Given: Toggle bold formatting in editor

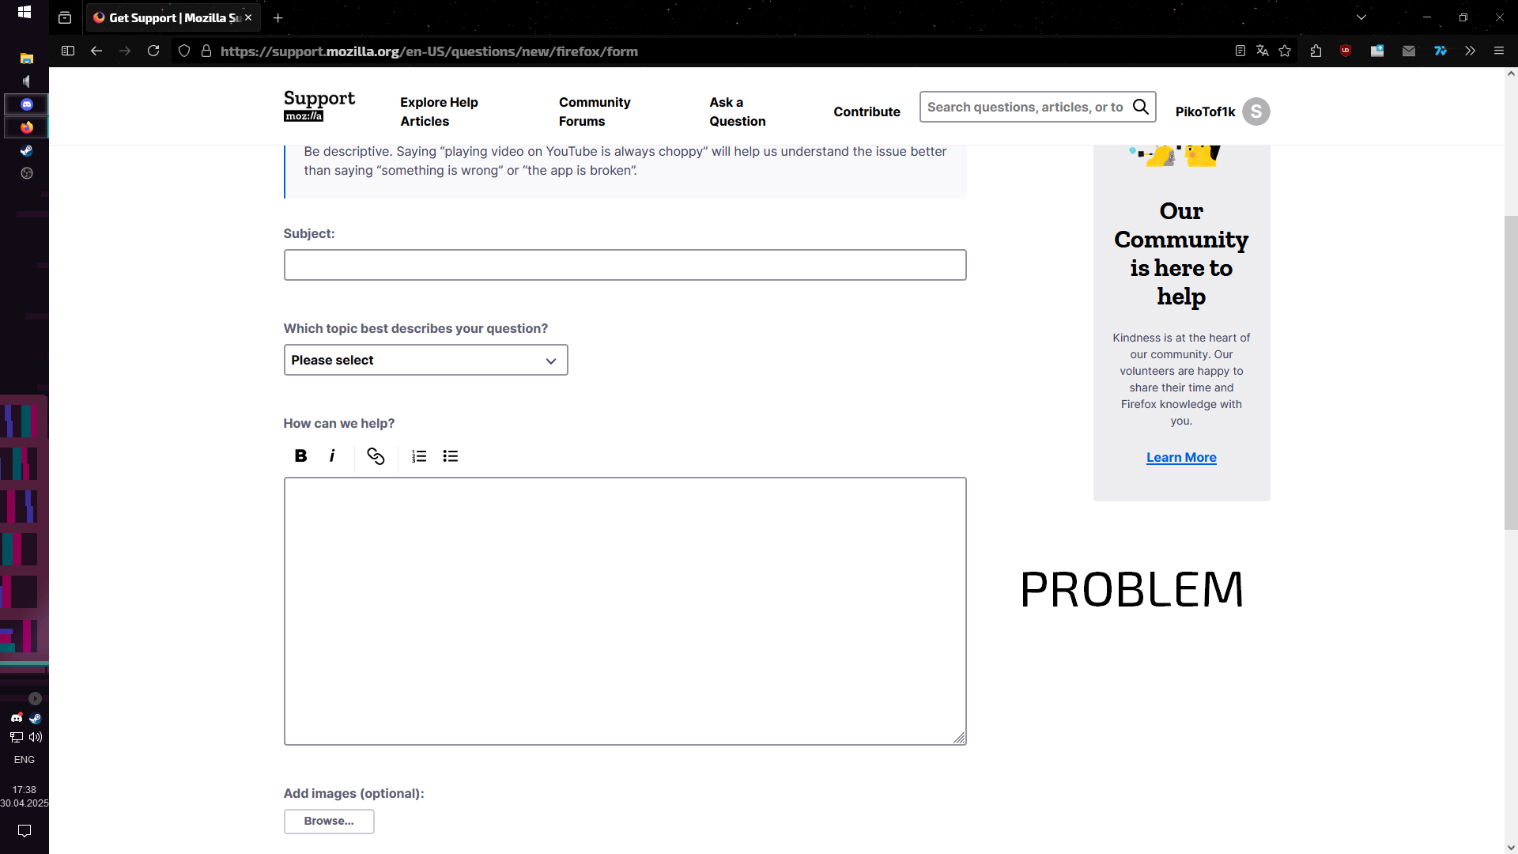Looking at the screenshot, I should click(x=300, y=455).
